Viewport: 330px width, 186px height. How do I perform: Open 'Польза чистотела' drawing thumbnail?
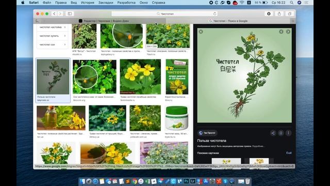(x=53, y=77)
